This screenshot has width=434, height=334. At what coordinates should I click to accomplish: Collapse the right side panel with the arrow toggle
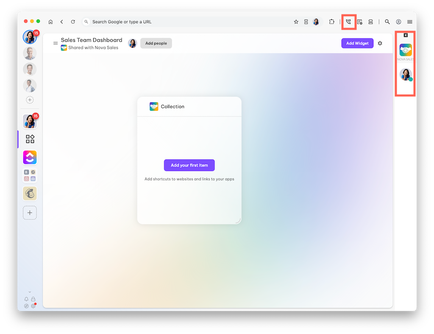click(x=406, y=35)
